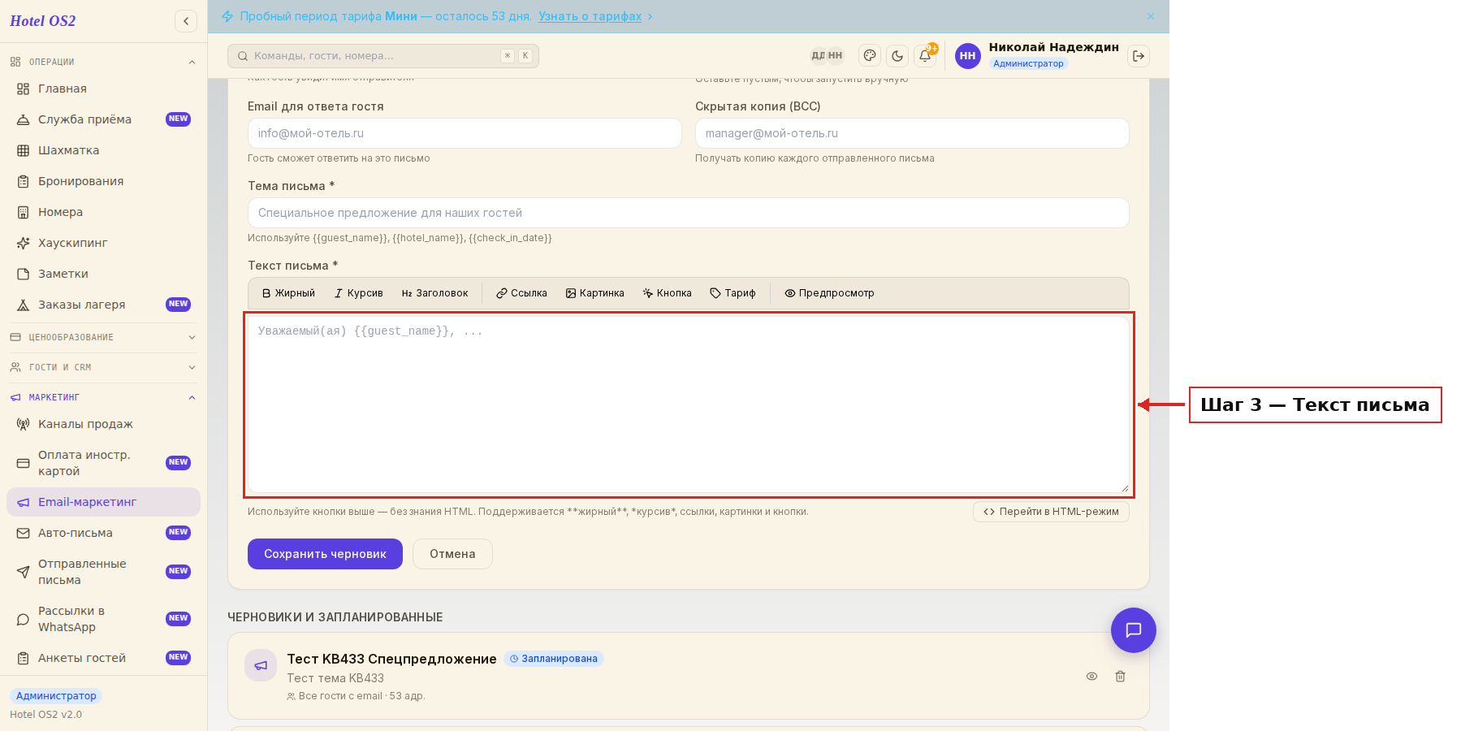Insert a Заголовок heading
Image resolution: width=1461 pixels, height=731 pixels.
coord(434,293)
